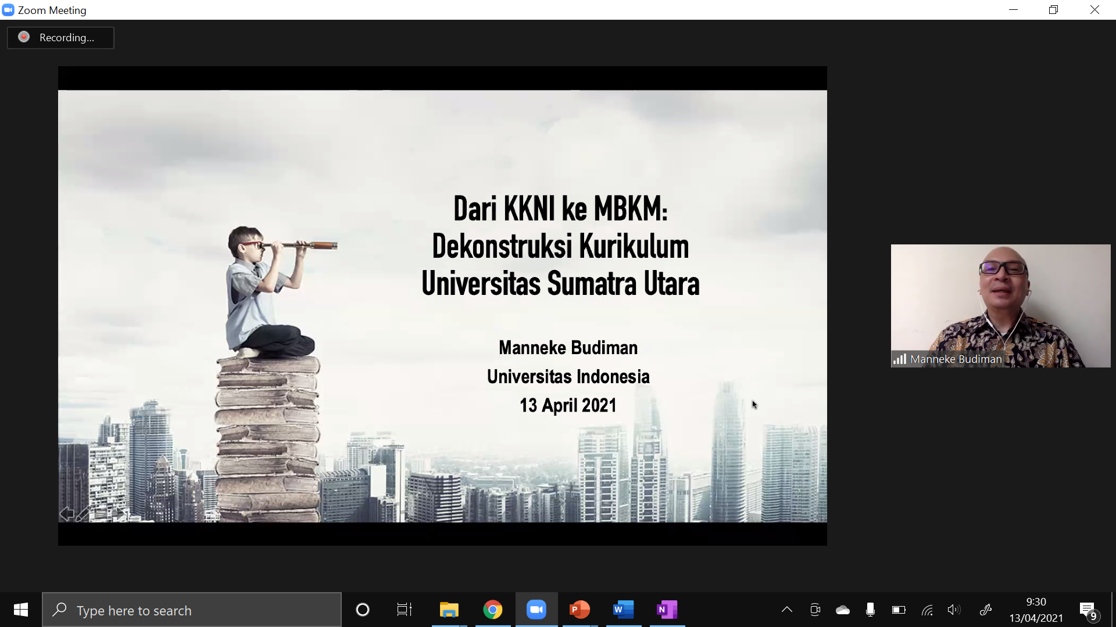The height and width of the screenshot is (627, 1116).
Task: Open File Explorer from the taskbar
Action: point(449,610)
